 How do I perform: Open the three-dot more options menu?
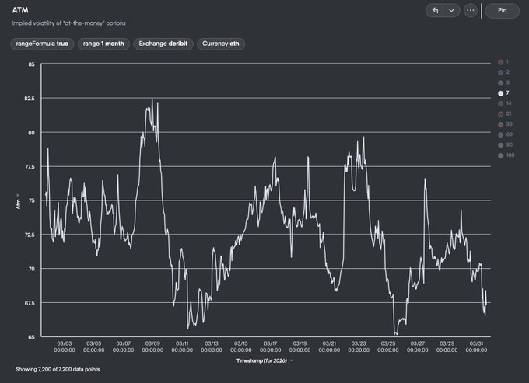pos(471,11)
